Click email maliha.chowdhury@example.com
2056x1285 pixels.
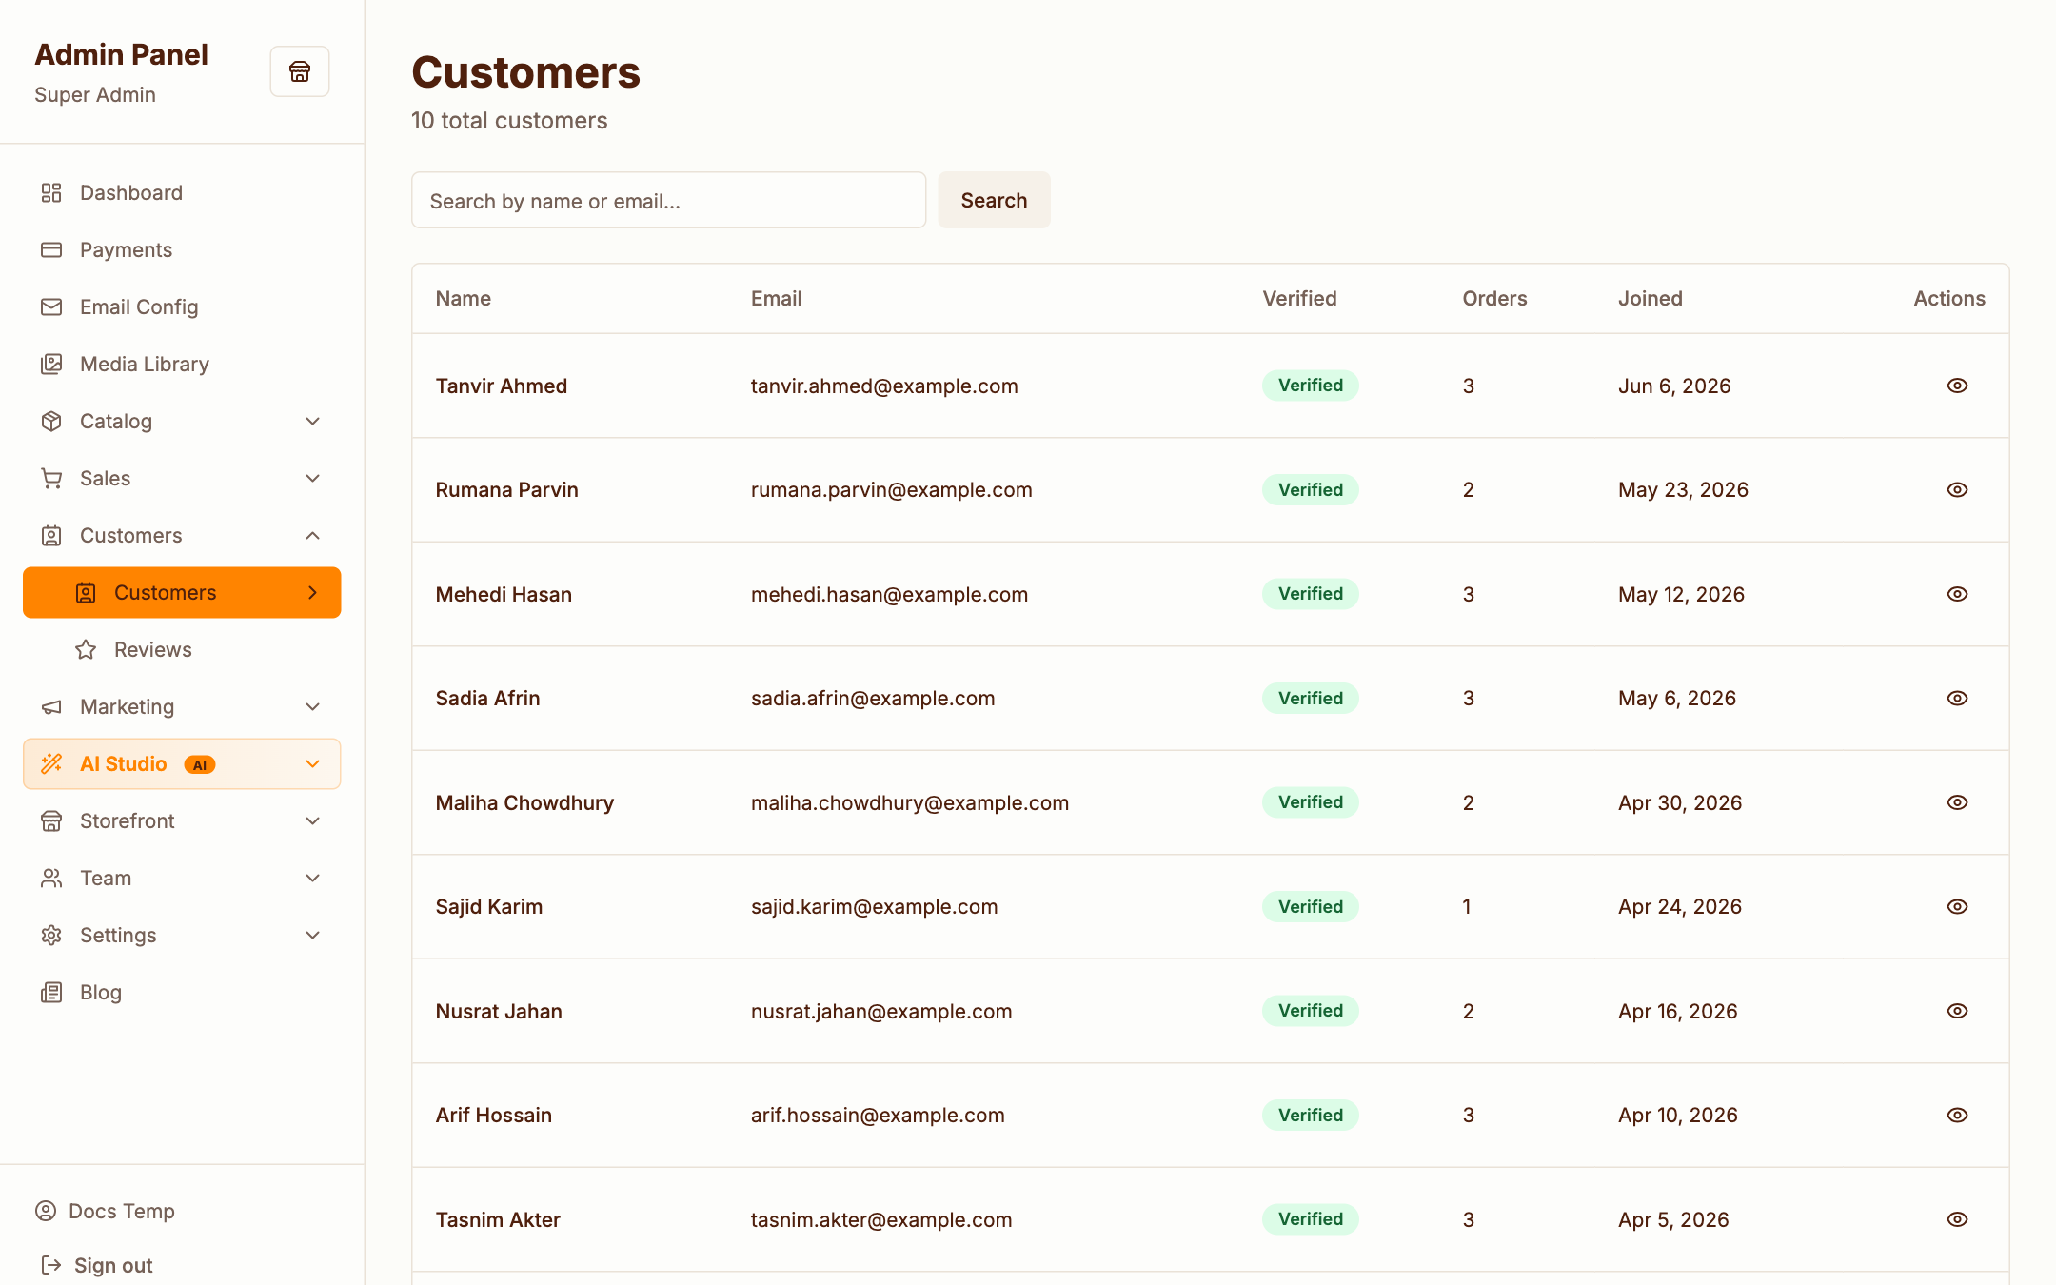click(909, 802)
